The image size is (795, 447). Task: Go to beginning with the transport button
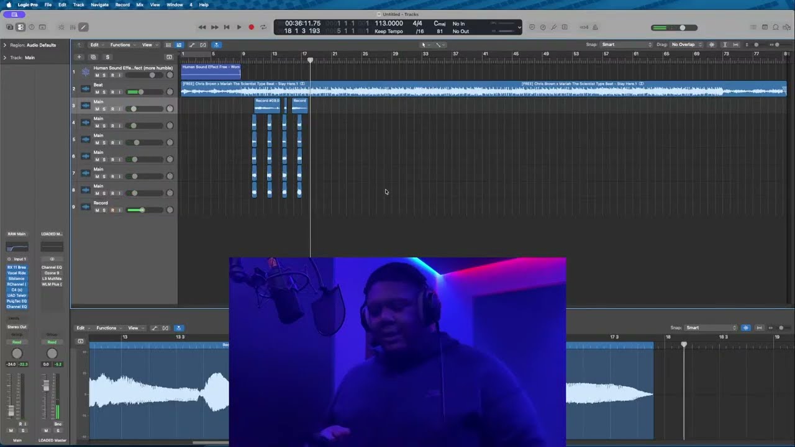(x=227, y=27)
